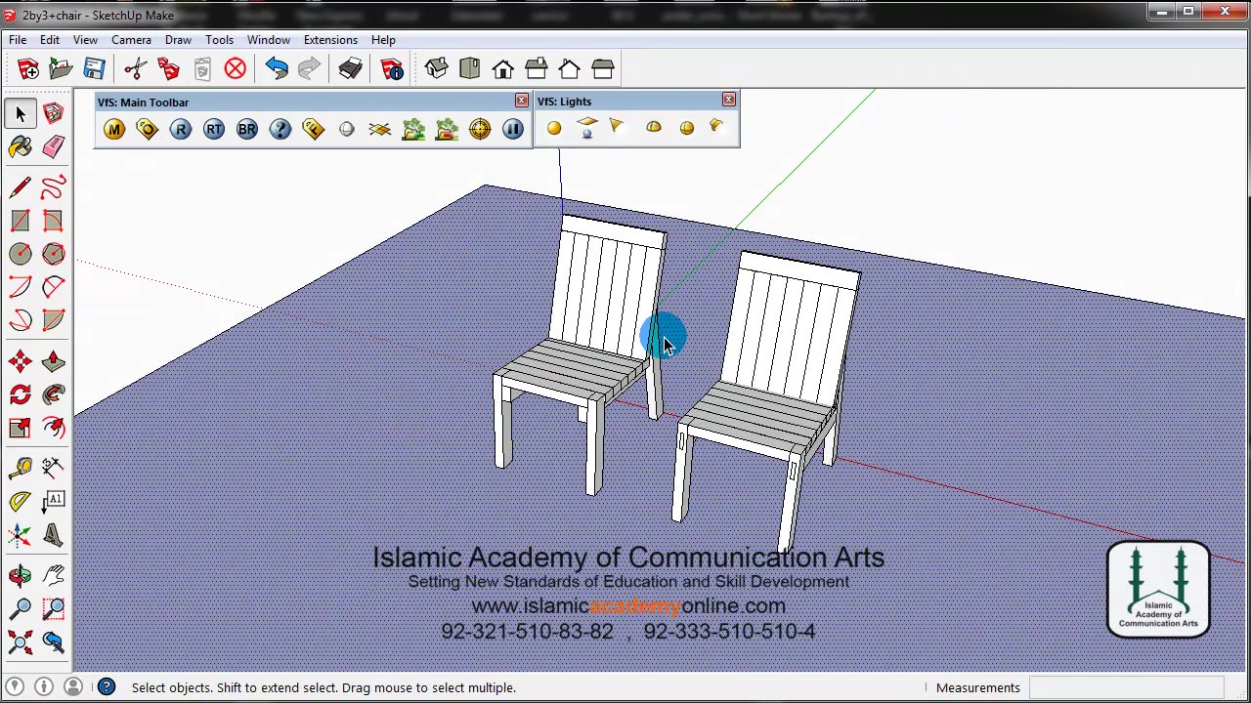Open V-Ray help question mark
1251x703 pixels.
[x=280, y=129]
